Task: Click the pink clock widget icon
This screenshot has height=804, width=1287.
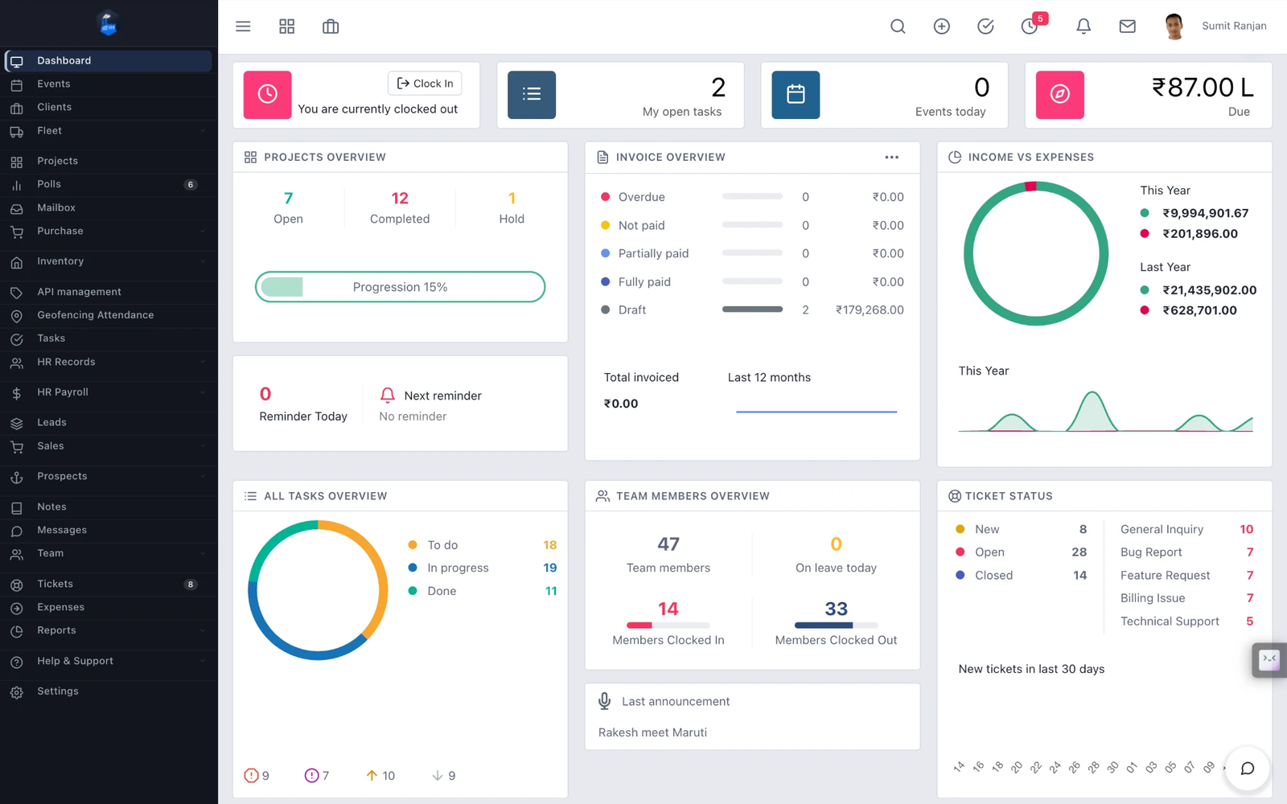Action: pos(268,95)
